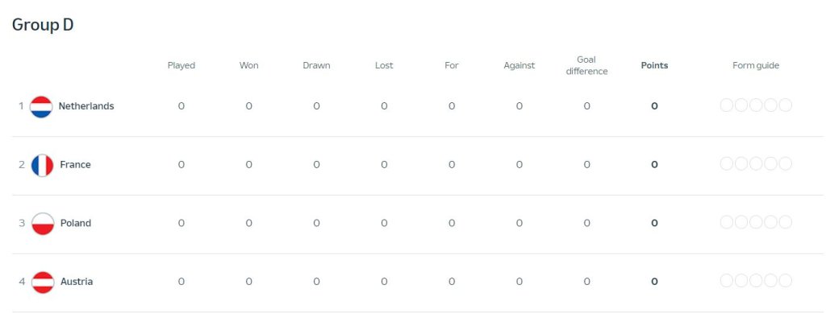Select middle form guide circle for Poland
Viewport: 826px width, 313px height.
(x=756, y=222)
